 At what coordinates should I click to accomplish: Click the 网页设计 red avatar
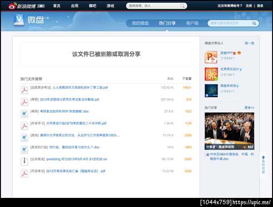point(211,74)
